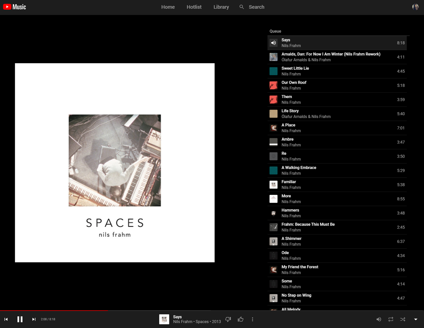Skip to the previous track

6,319
